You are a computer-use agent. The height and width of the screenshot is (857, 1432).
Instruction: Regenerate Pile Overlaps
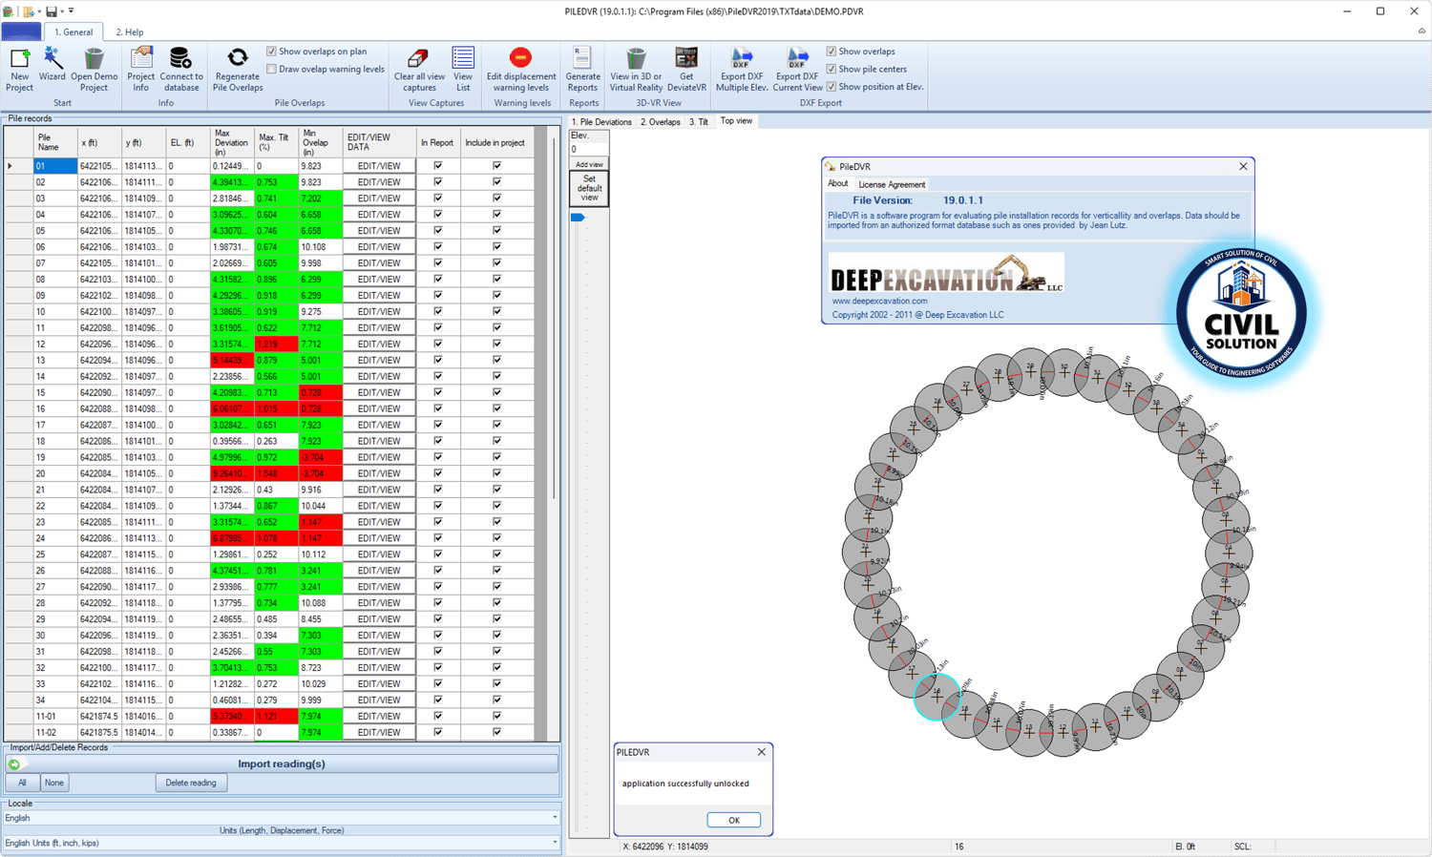point(237,70)
